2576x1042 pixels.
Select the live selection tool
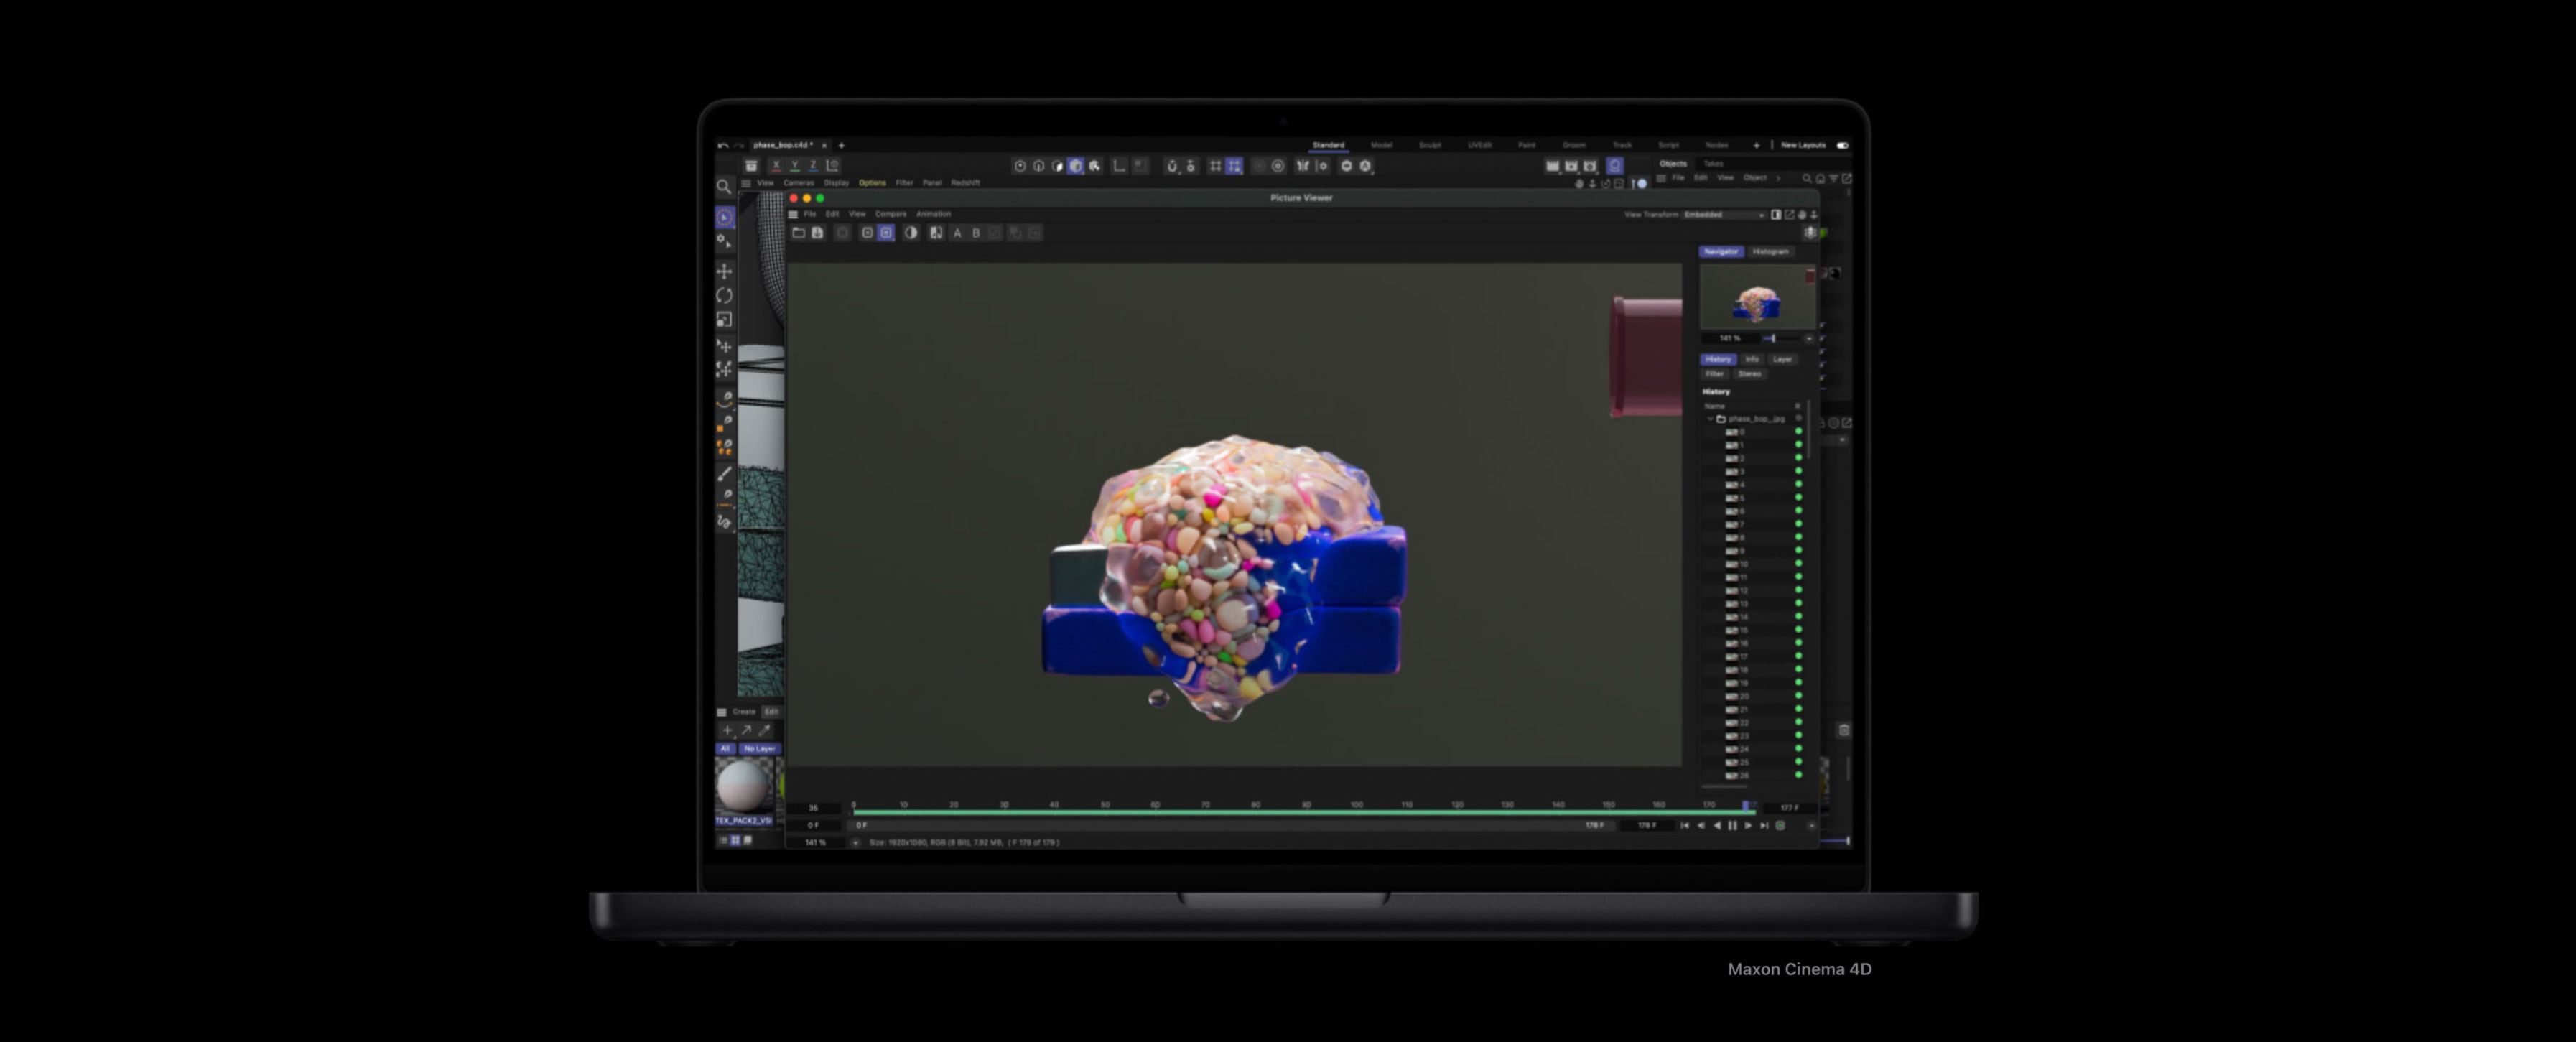(725, 218)
